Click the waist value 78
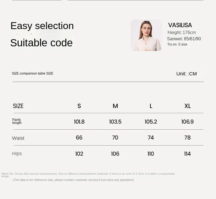 click(187, 138)
